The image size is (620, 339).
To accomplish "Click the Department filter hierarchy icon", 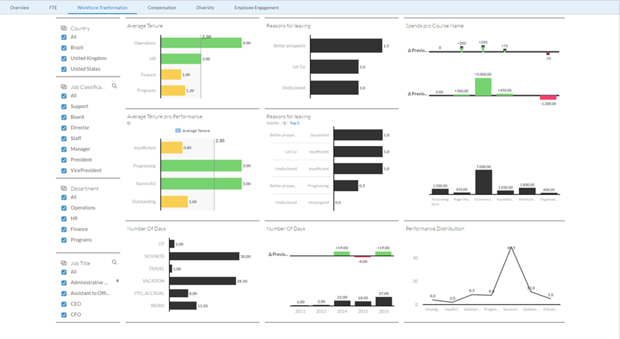I will pyautogui.click(x=64, y=188).
